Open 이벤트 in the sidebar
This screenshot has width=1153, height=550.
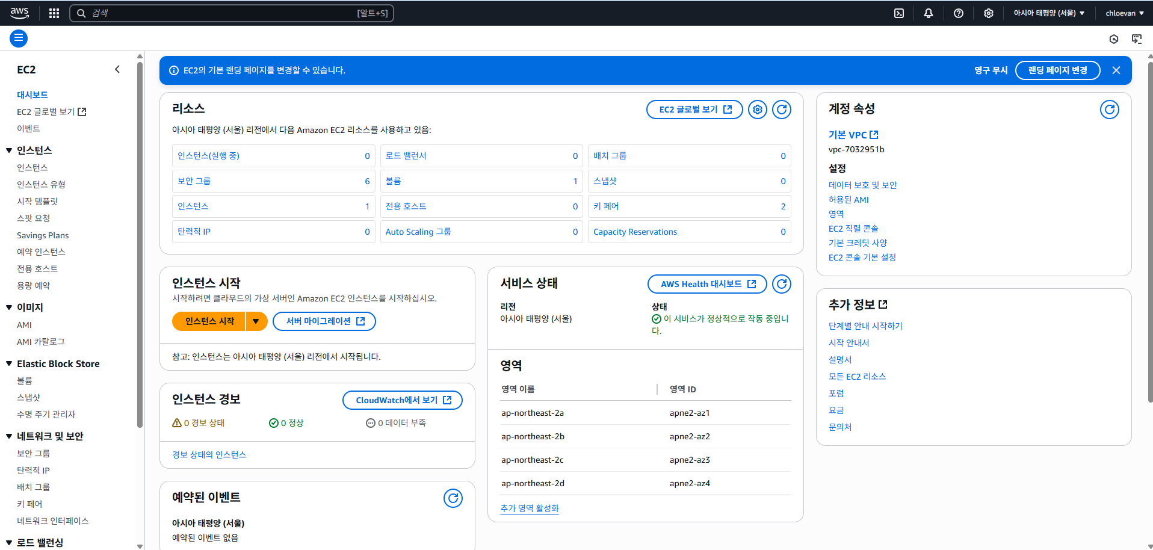click(28, 129)
